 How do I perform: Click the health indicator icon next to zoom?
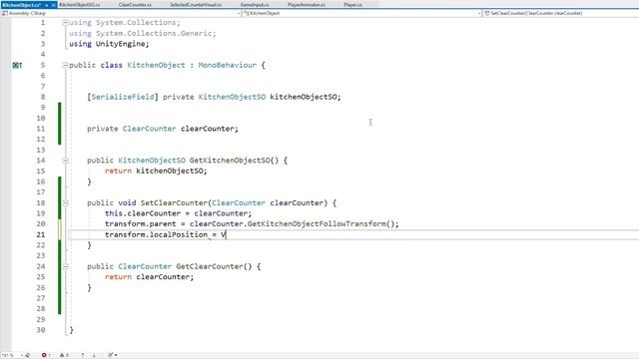pos(28,355)
